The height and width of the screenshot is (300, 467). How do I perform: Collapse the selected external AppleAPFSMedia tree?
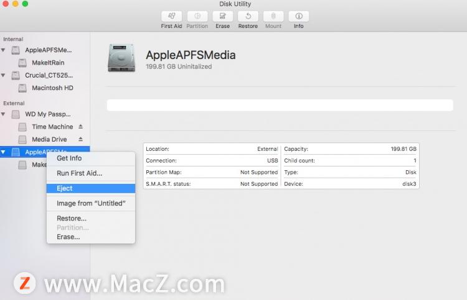tap(3, 152)
